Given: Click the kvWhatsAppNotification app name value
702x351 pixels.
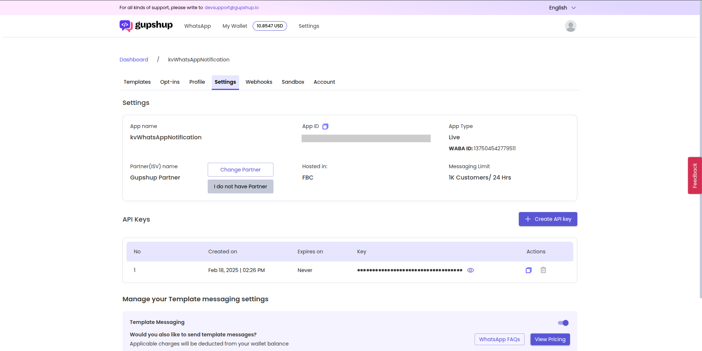Looking at the screenshot, I should pyautogui.click(x=166, y=137).
